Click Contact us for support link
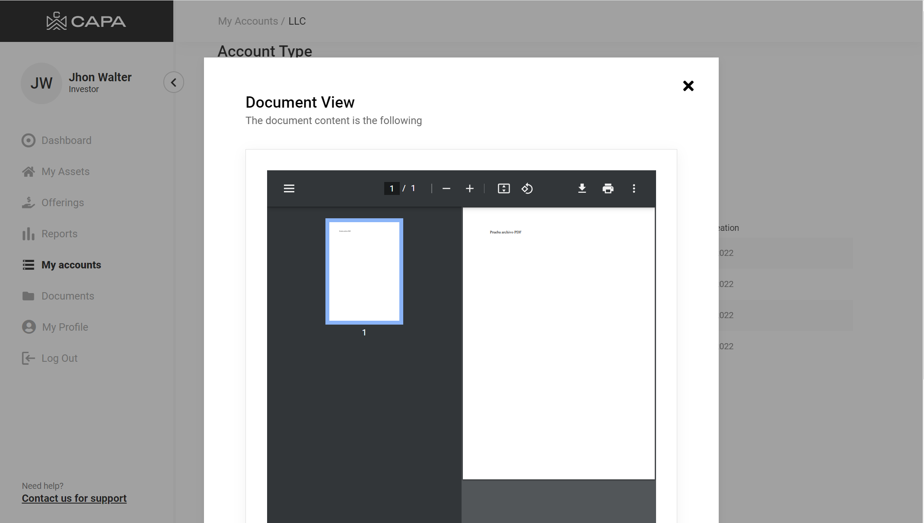Viewport: 924px width, 523px height. tap(74, 498)
